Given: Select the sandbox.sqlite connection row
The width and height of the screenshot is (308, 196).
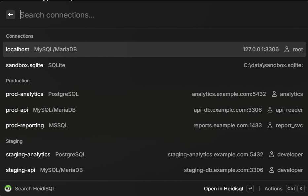Looking at the screenshot, I should (154, 65).
